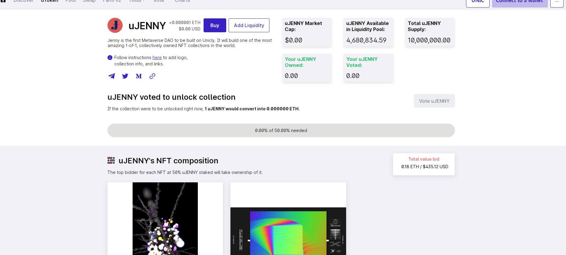The image size is (566, 255).
Task: Open the Charts navigation item
Action: [182, 1]
